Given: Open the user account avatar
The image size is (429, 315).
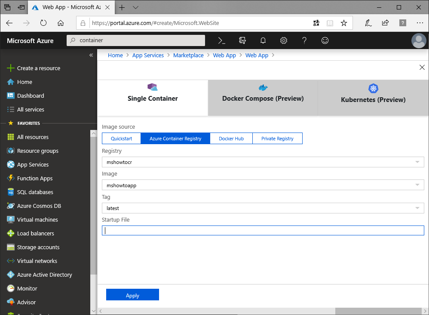Looking at the screenshot, I should (x=418, y=40).
